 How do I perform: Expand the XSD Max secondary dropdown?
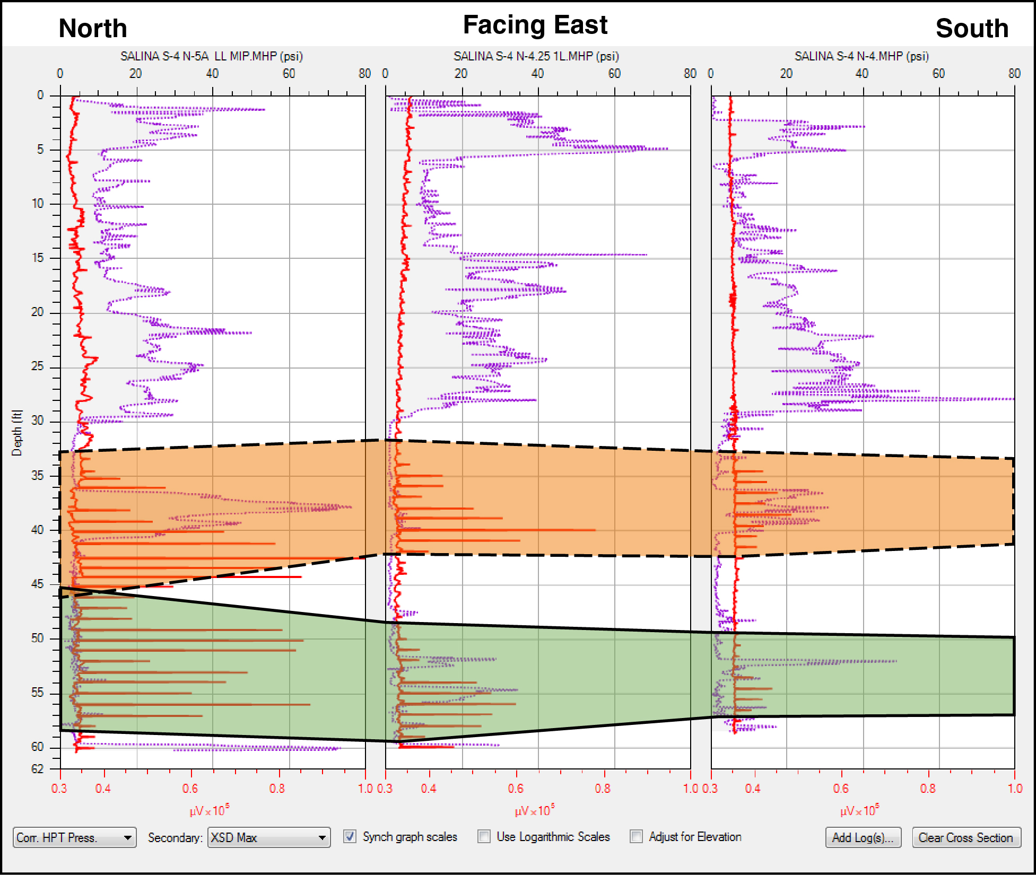[x=268, y=838]
